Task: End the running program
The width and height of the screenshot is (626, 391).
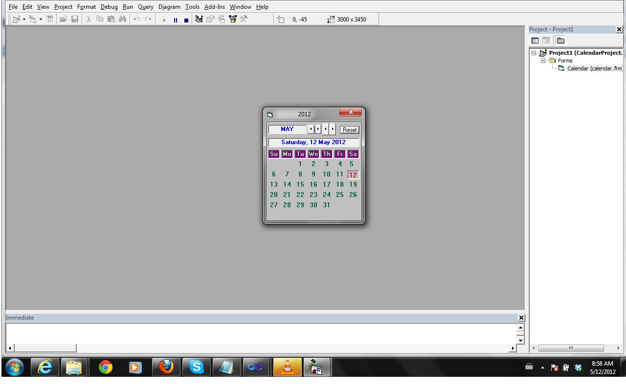Action: click(x=186, y=20)
